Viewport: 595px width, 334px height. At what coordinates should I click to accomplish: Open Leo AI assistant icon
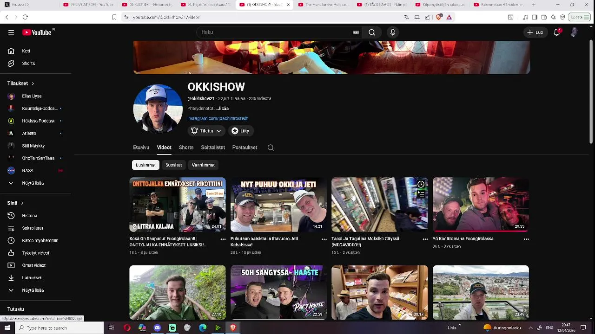tap(553, 17)
